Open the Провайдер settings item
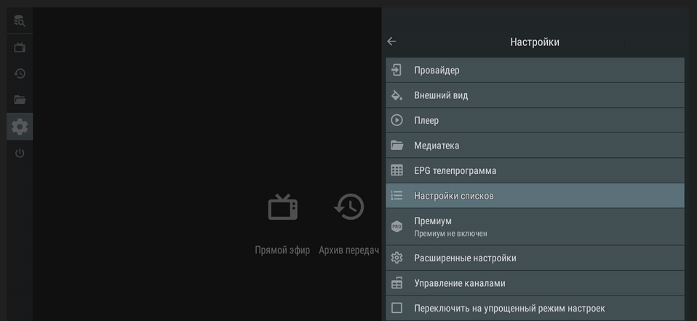The image size is (697, 321). (x=535, y=71)
